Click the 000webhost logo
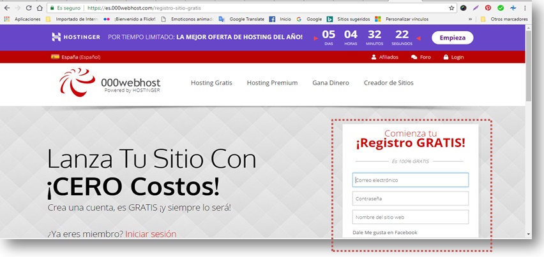Image resolution: width=544 pixels, height=257 pixels. click(x=110, y=83)
